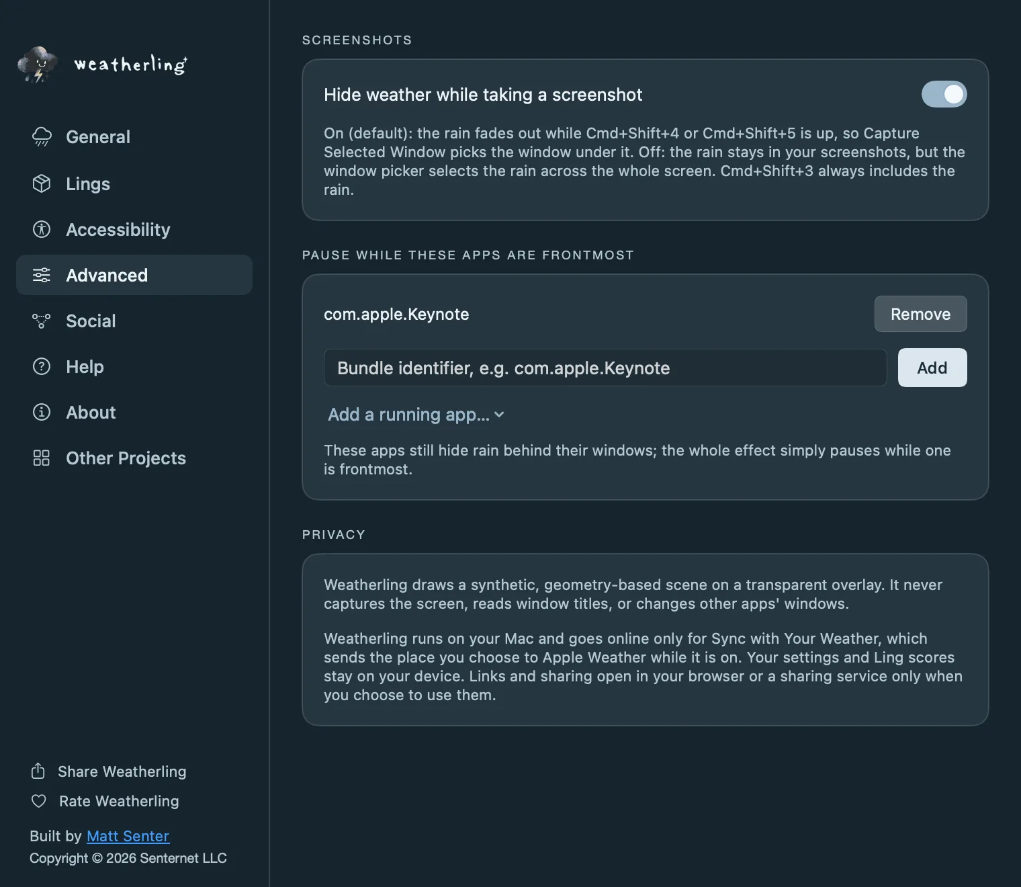Show the About page

tap(134, 412)
